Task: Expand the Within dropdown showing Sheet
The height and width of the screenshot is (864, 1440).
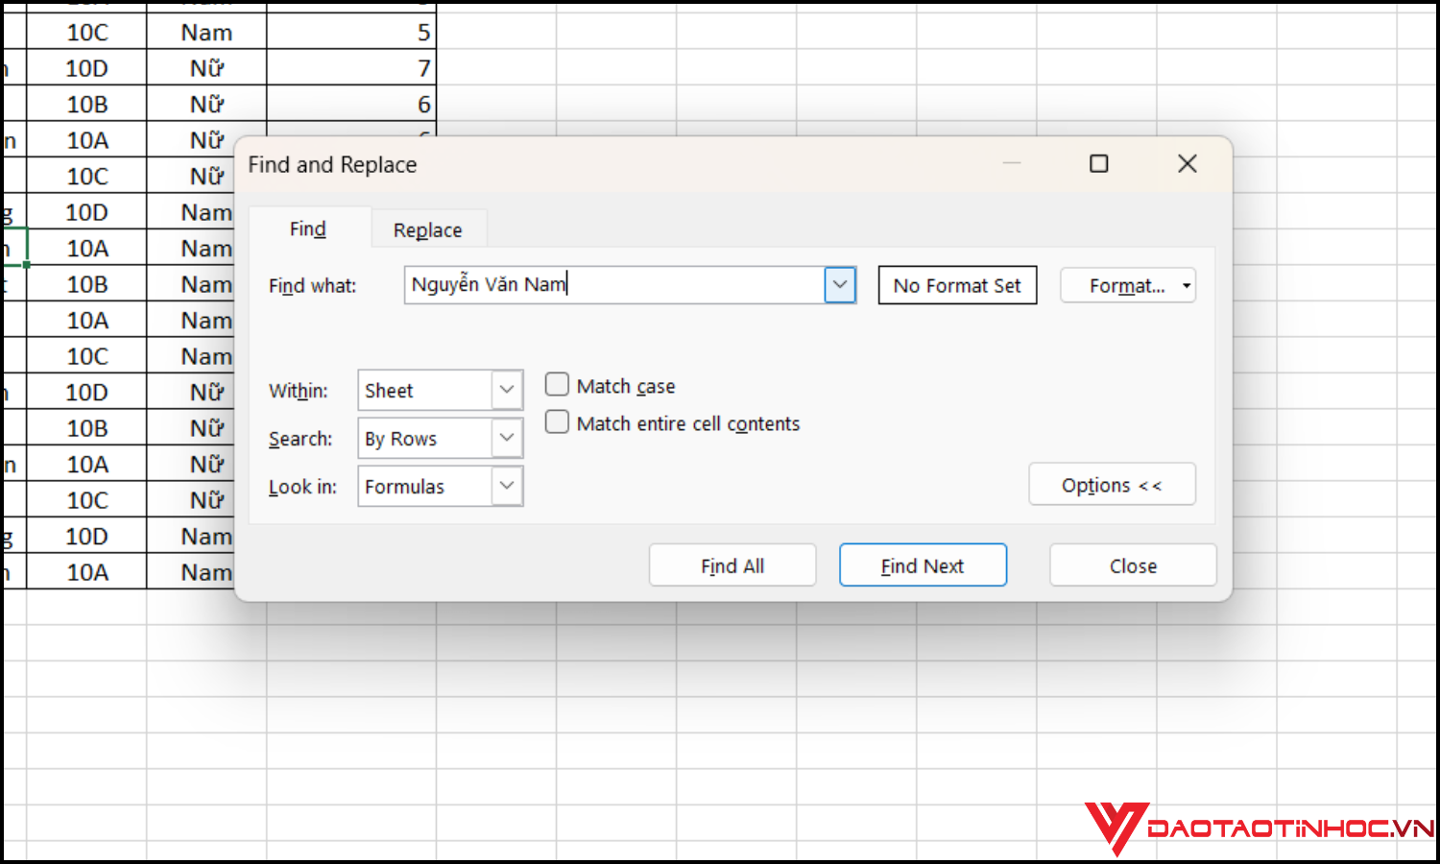Action: pos(507,391)
